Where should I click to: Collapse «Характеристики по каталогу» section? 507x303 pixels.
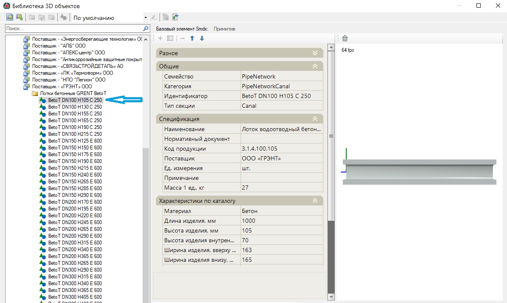315,201
